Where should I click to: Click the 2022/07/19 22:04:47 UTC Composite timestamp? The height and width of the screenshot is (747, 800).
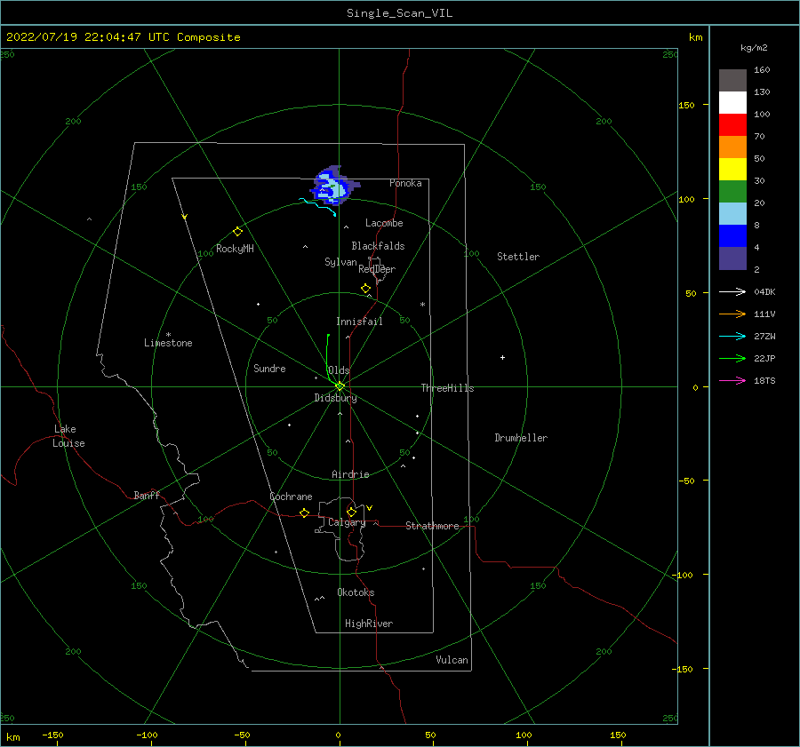click(x=123, y=37)
